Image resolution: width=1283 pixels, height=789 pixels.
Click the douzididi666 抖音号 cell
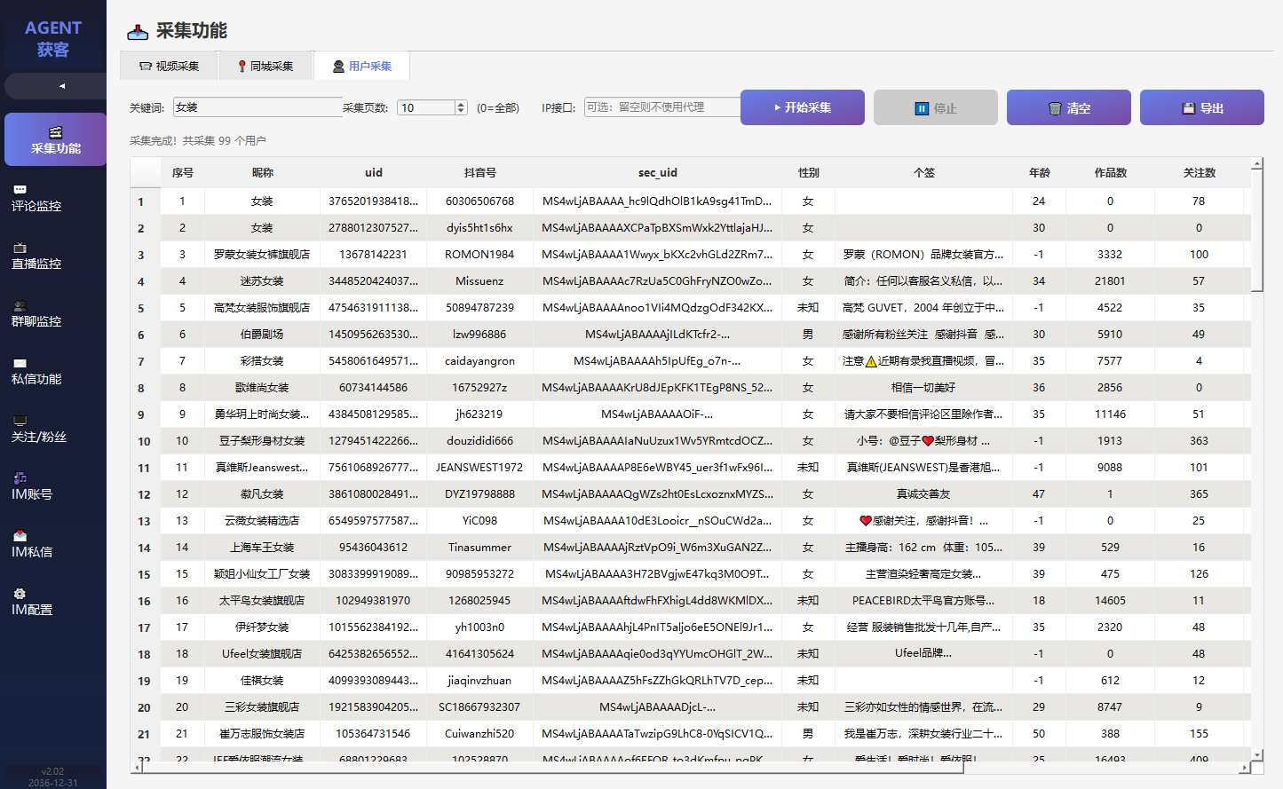pos(480,441)
